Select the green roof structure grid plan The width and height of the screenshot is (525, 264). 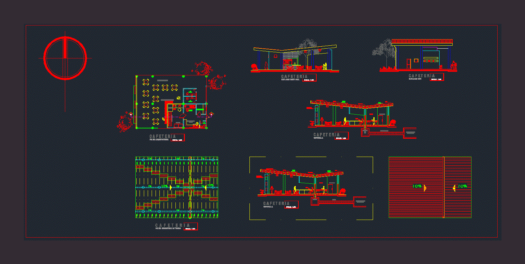point(177,187)
